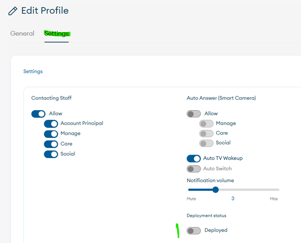This screenshot has height=243, width=301.
Task: Enable the Auto Switch toggle
Action: coord(193,169)
